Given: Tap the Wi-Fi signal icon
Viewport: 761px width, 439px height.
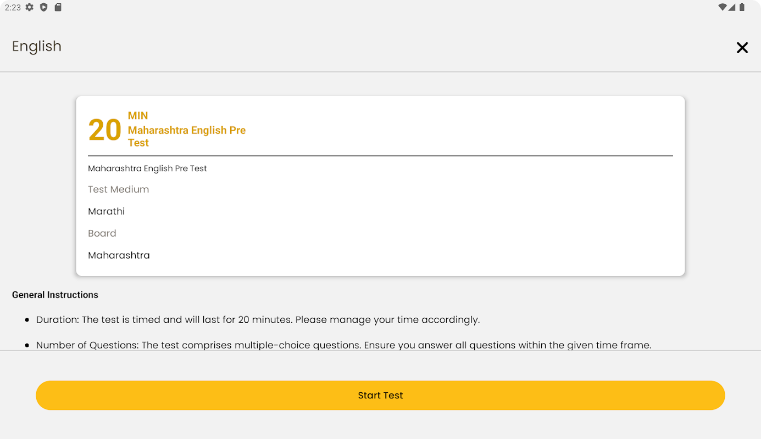Looking at the screenshot, I should click(x=723, y=7).
